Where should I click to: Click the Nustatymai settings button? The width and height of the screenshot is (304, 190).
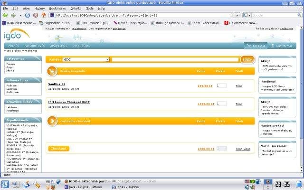coord(281,46)
